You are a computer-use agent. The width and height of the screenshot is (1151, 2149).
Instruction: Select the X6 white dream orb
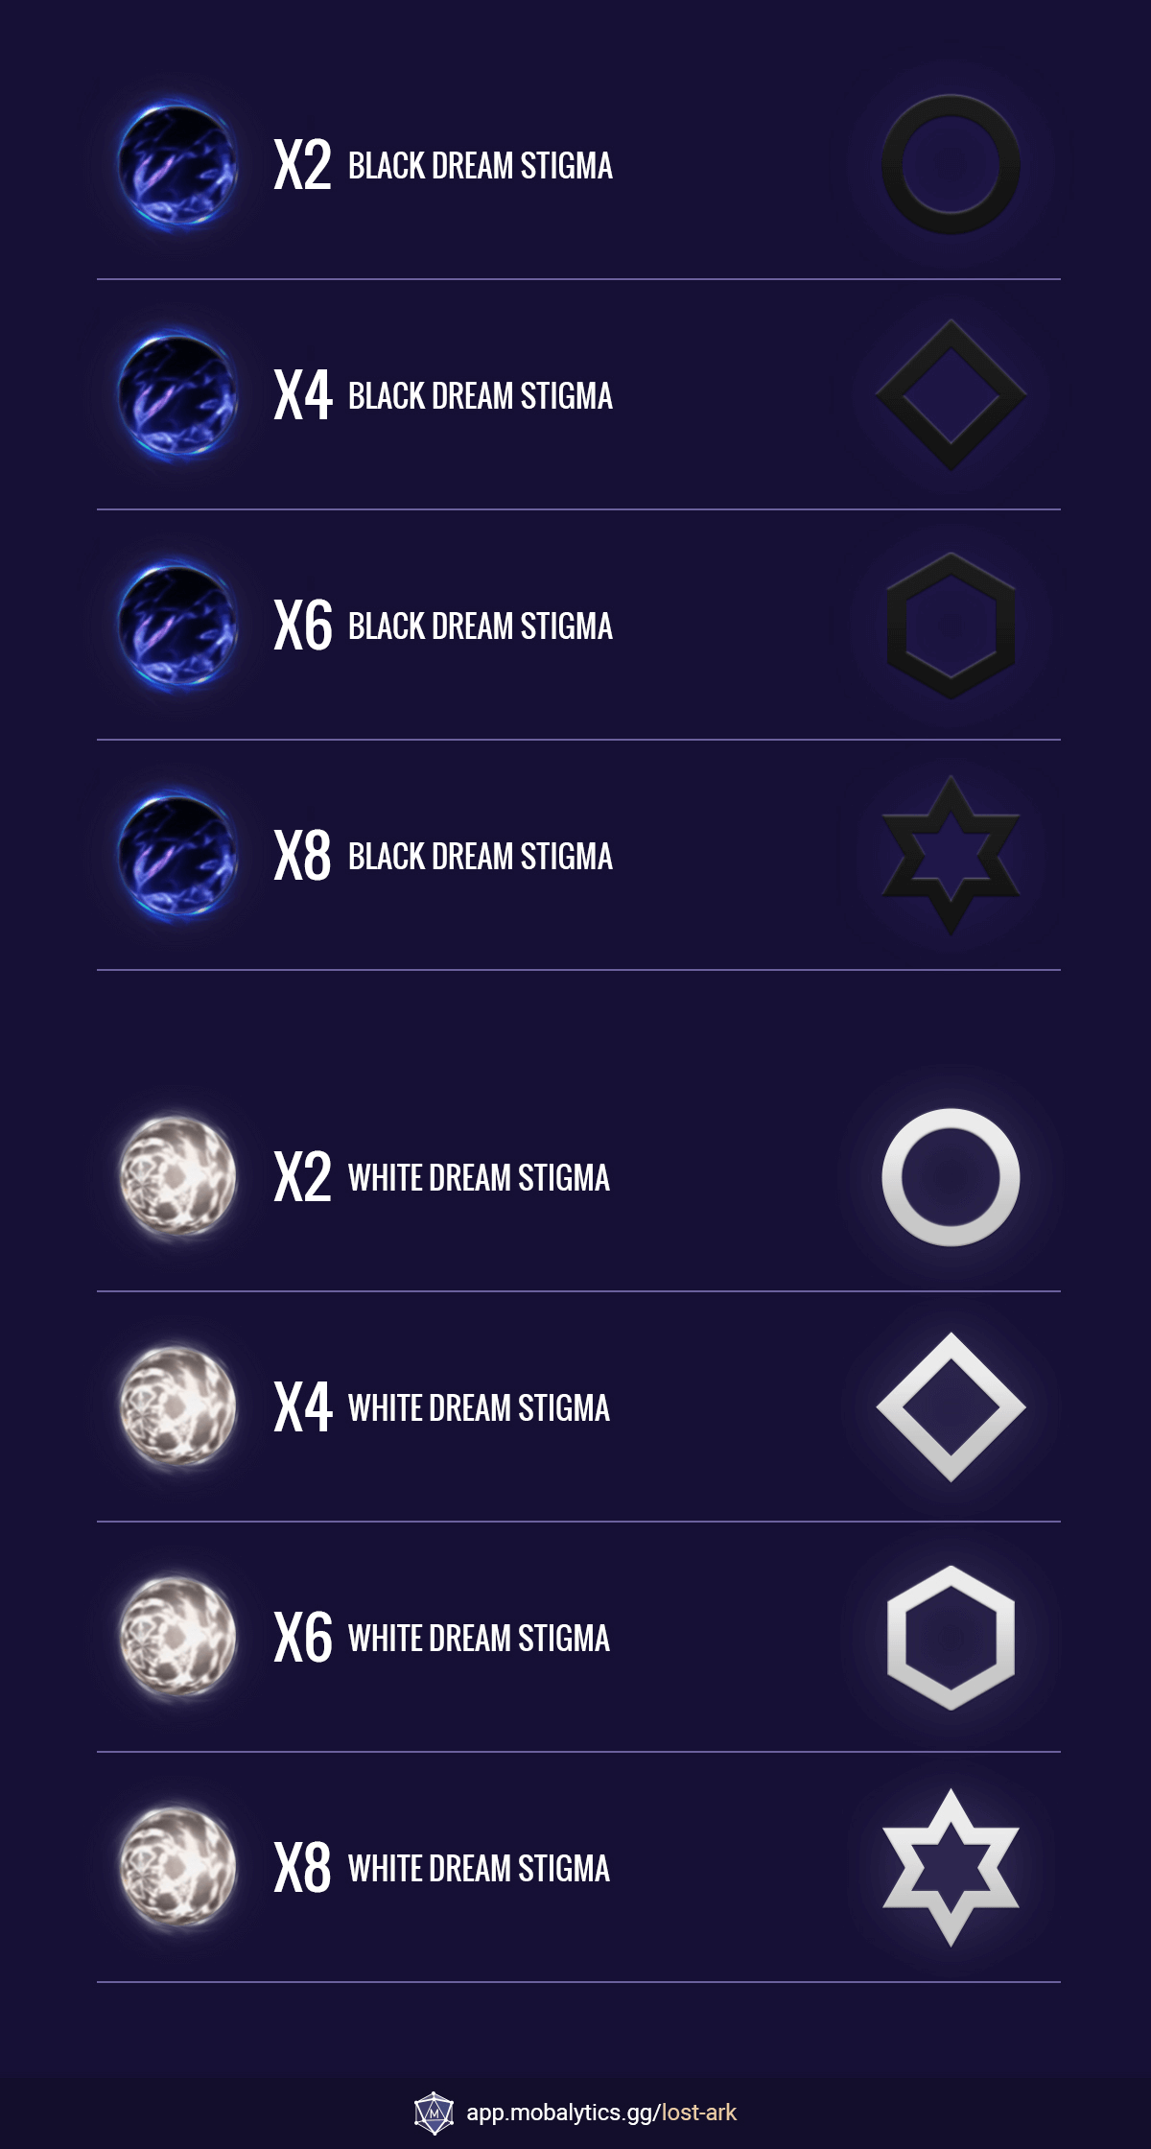pyautogui.click(x=177, y=1638)
